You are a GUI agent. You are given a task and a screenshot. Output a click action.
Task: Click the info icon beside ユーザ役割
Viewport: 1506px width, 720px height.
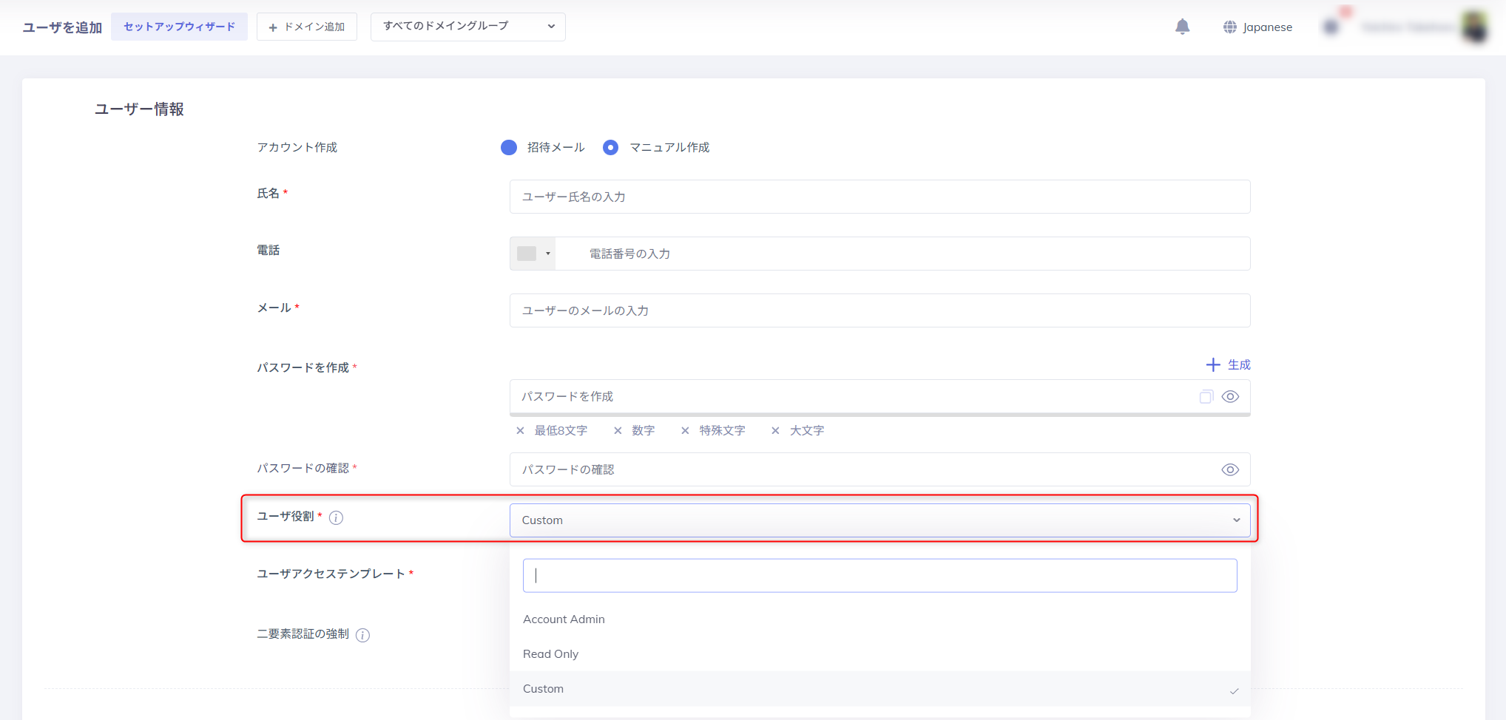click(337, 517)
